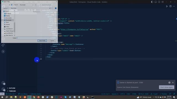
Task: Click This PC in the dialog address bar
Action: (x=16, y=5)
